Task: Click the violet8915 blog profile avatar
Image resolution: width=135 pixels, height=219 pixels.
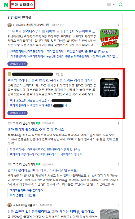Action: coord(10,205)
